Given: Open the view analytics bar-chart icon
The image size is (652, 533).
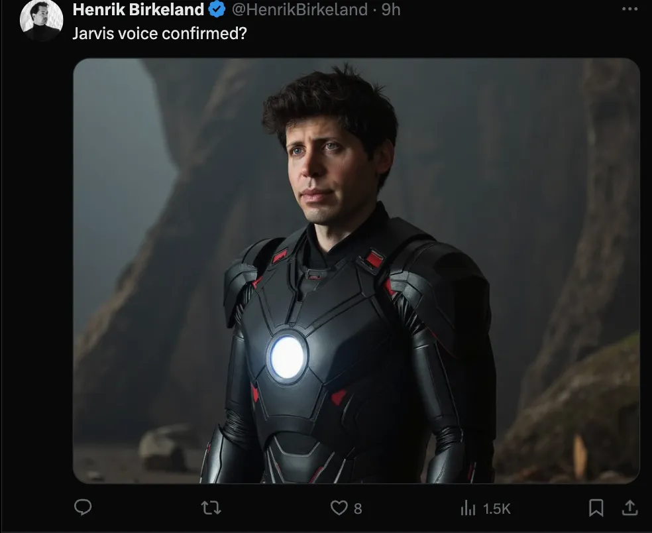Looking at the screenshot, I should coord(468,508).
